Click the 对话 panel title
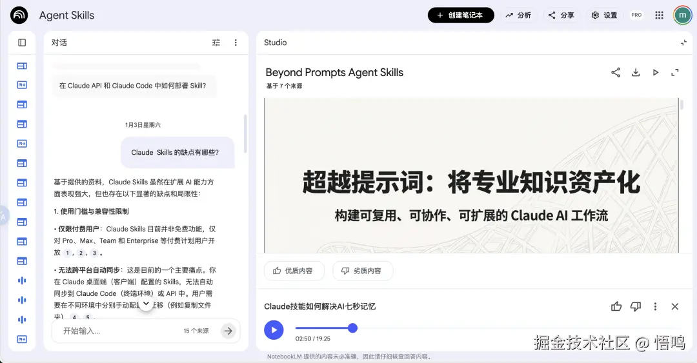This screenshot has height=363, width=697. [x=59, y=43]
